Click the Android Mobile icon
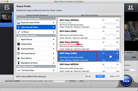The width and height of the screenshot is (138, 91). click(19, 49)
